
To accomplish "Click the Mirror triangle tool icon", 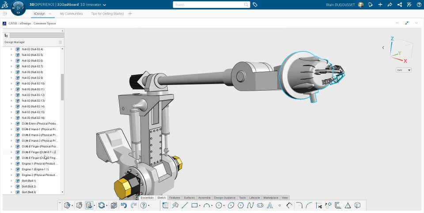I will [x=348, y=206].
